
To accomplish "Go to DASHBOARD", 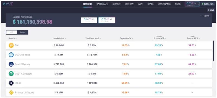I will pos(103,4).
